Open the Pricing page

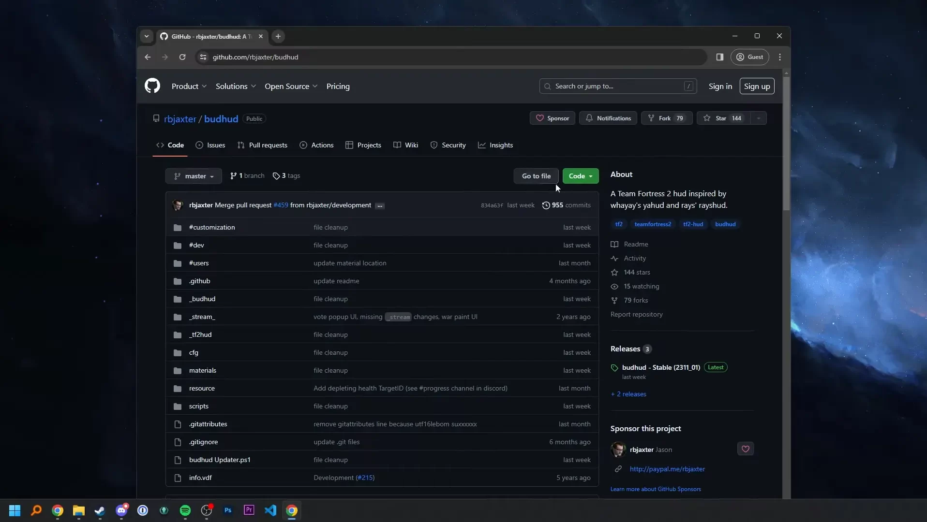pyautogui.click(x=338, y=86)
